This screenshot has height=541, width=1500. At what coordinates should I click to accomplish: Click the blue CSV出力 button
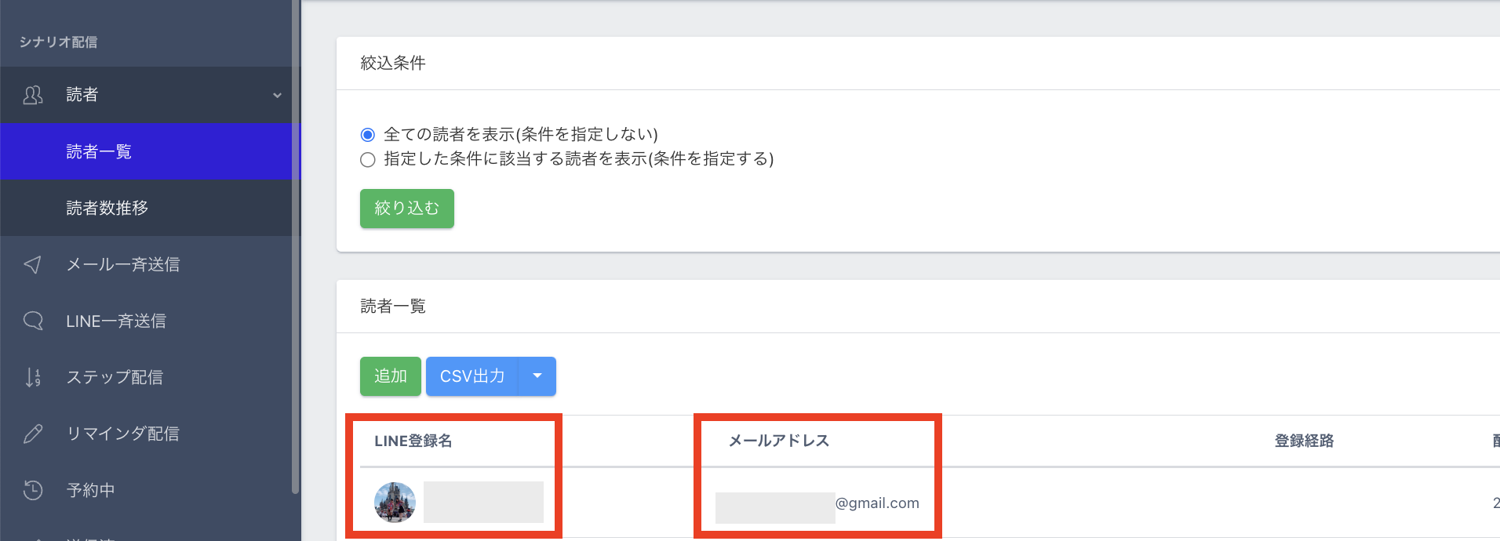472,376
